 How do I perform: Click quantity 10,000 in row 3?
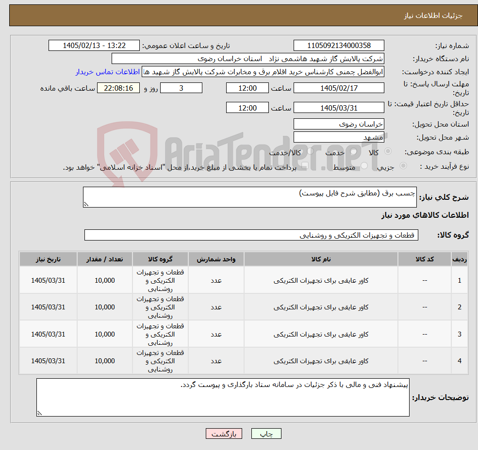click(104, 334)
